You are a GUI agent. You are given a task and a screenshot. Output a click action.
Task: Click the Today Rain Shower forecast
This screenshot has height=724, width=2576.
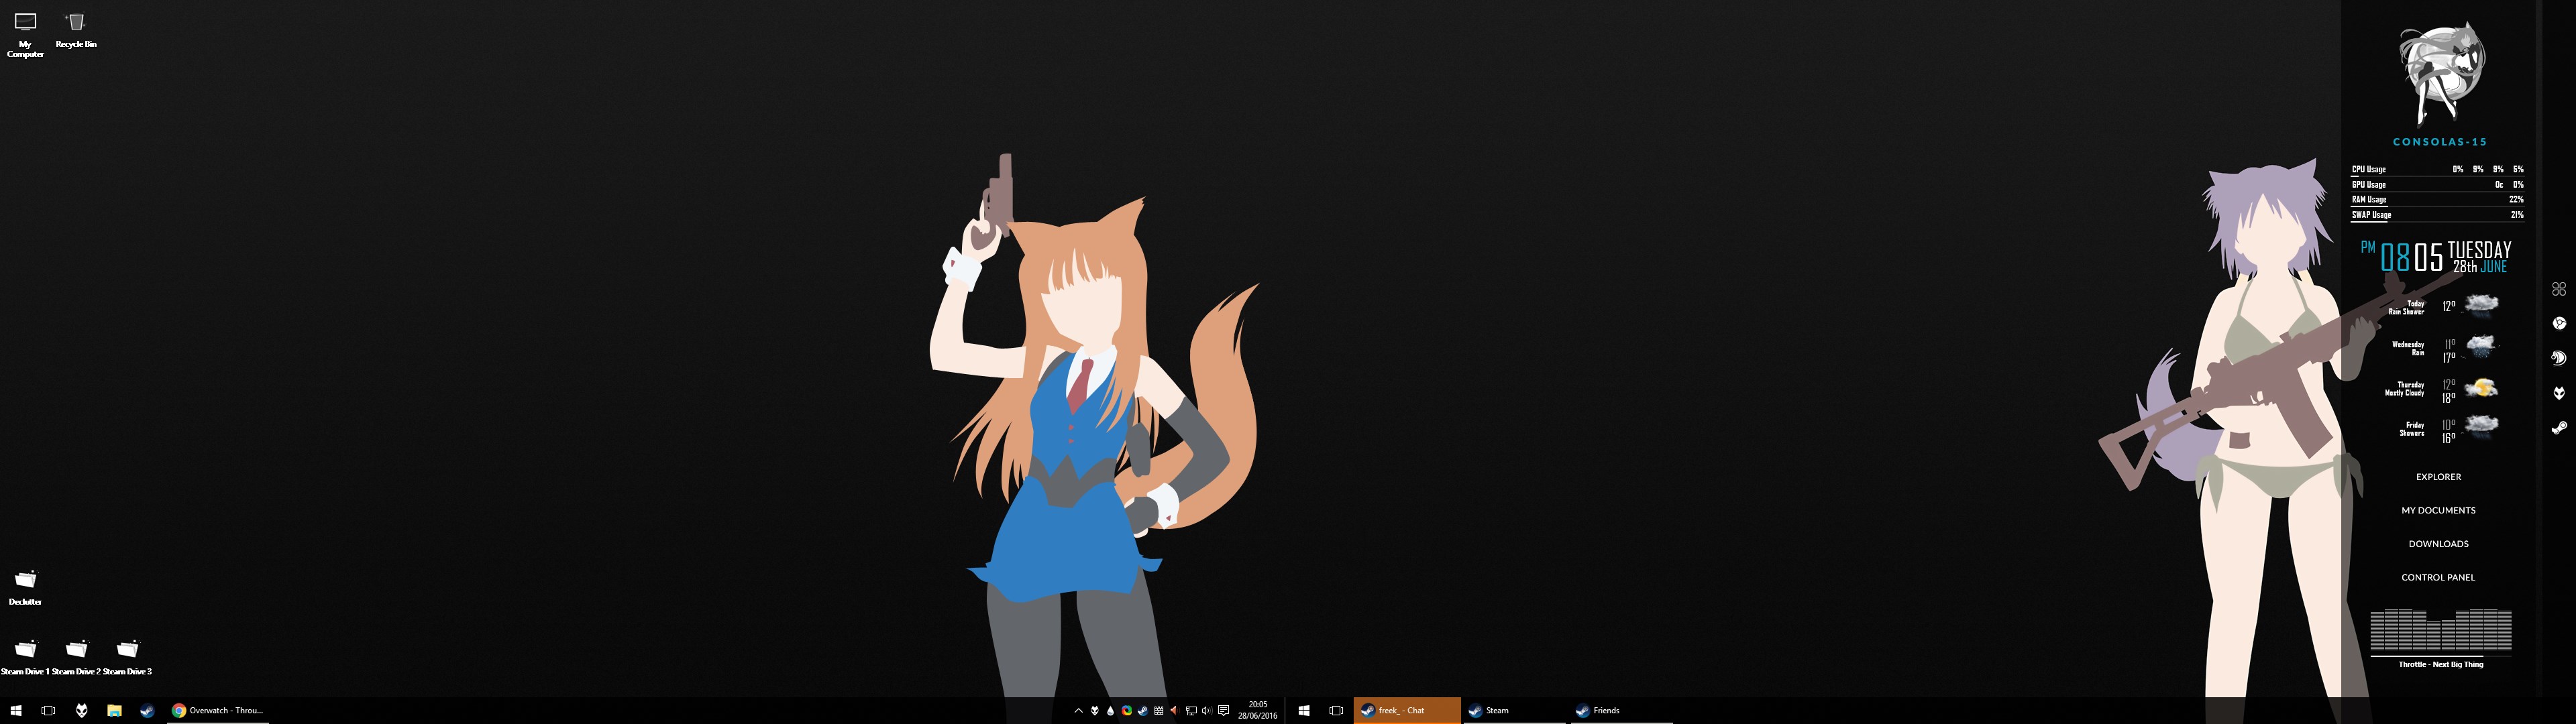[2443, 306]
